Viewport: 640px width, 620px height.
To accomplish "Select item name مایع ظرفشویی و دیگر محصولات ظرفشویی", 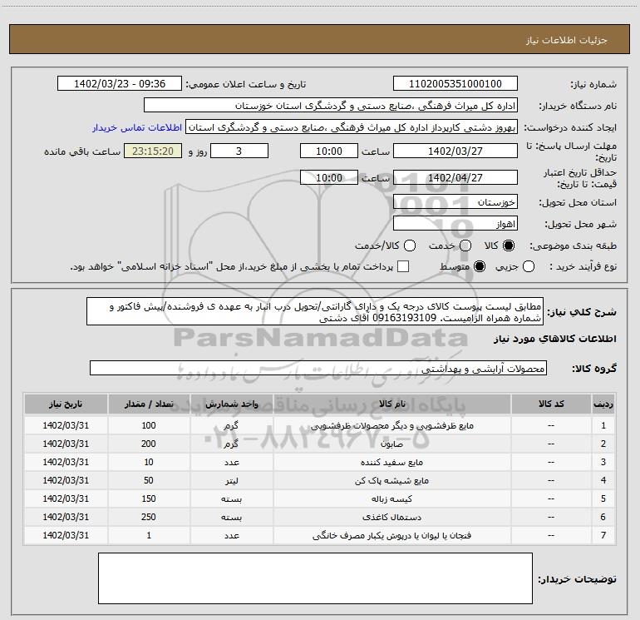I will (391, 426).
